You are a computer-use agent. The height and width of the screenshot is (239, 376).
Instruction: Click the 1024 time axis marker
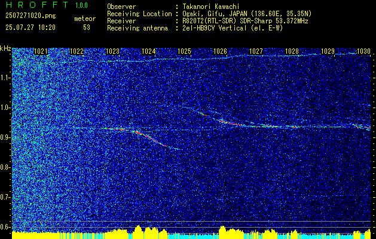click(x=149, y=51)
